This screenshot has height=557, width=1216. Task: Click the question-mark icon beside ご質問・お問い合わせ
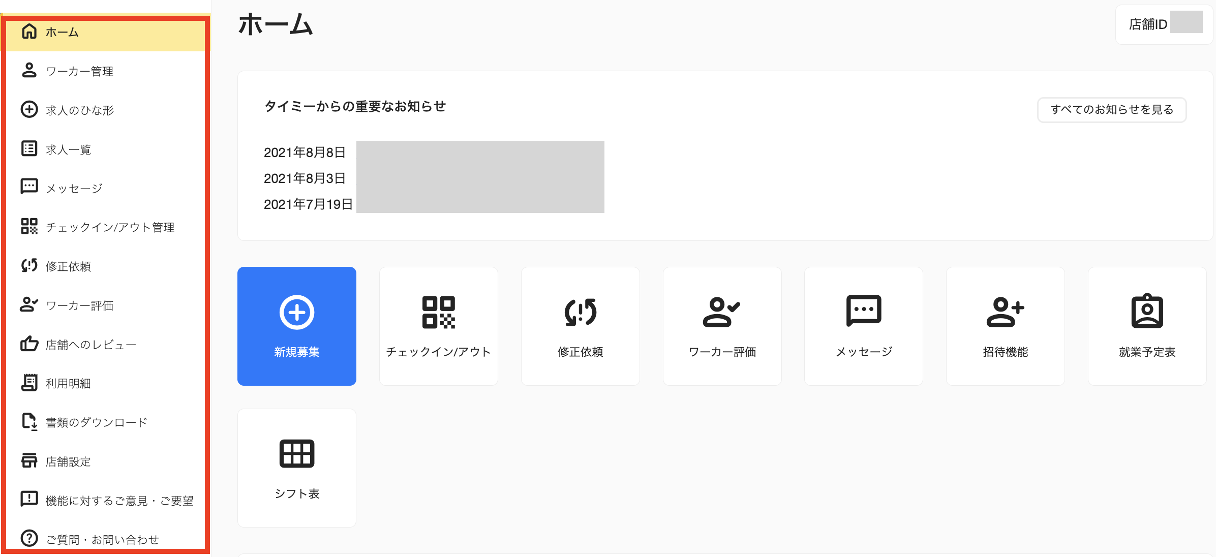tap(29, 538)
